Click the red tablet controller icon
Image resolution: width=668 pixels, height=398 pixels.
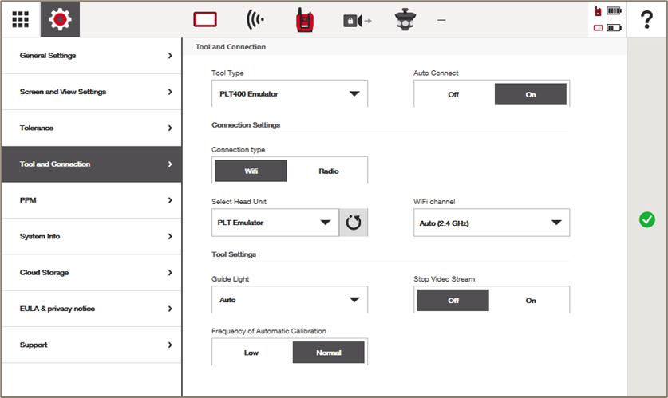206,20
